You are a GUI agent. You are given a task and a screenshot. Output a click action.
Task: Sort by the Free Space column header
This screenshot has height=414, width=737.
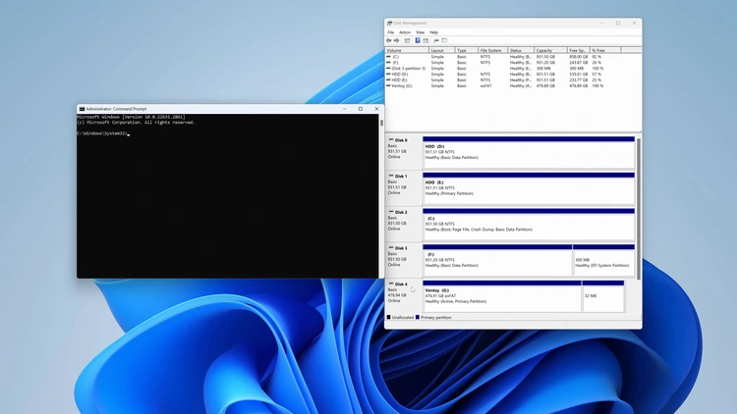[x=579, y=50]
